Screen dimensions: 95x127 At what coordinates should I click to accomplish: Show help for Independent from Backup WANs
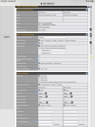37,59
